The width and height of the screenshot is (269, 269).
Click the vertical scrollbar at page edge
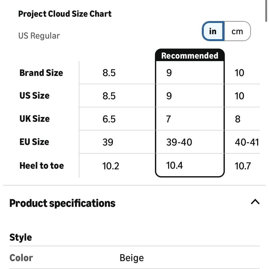point(266,11)
